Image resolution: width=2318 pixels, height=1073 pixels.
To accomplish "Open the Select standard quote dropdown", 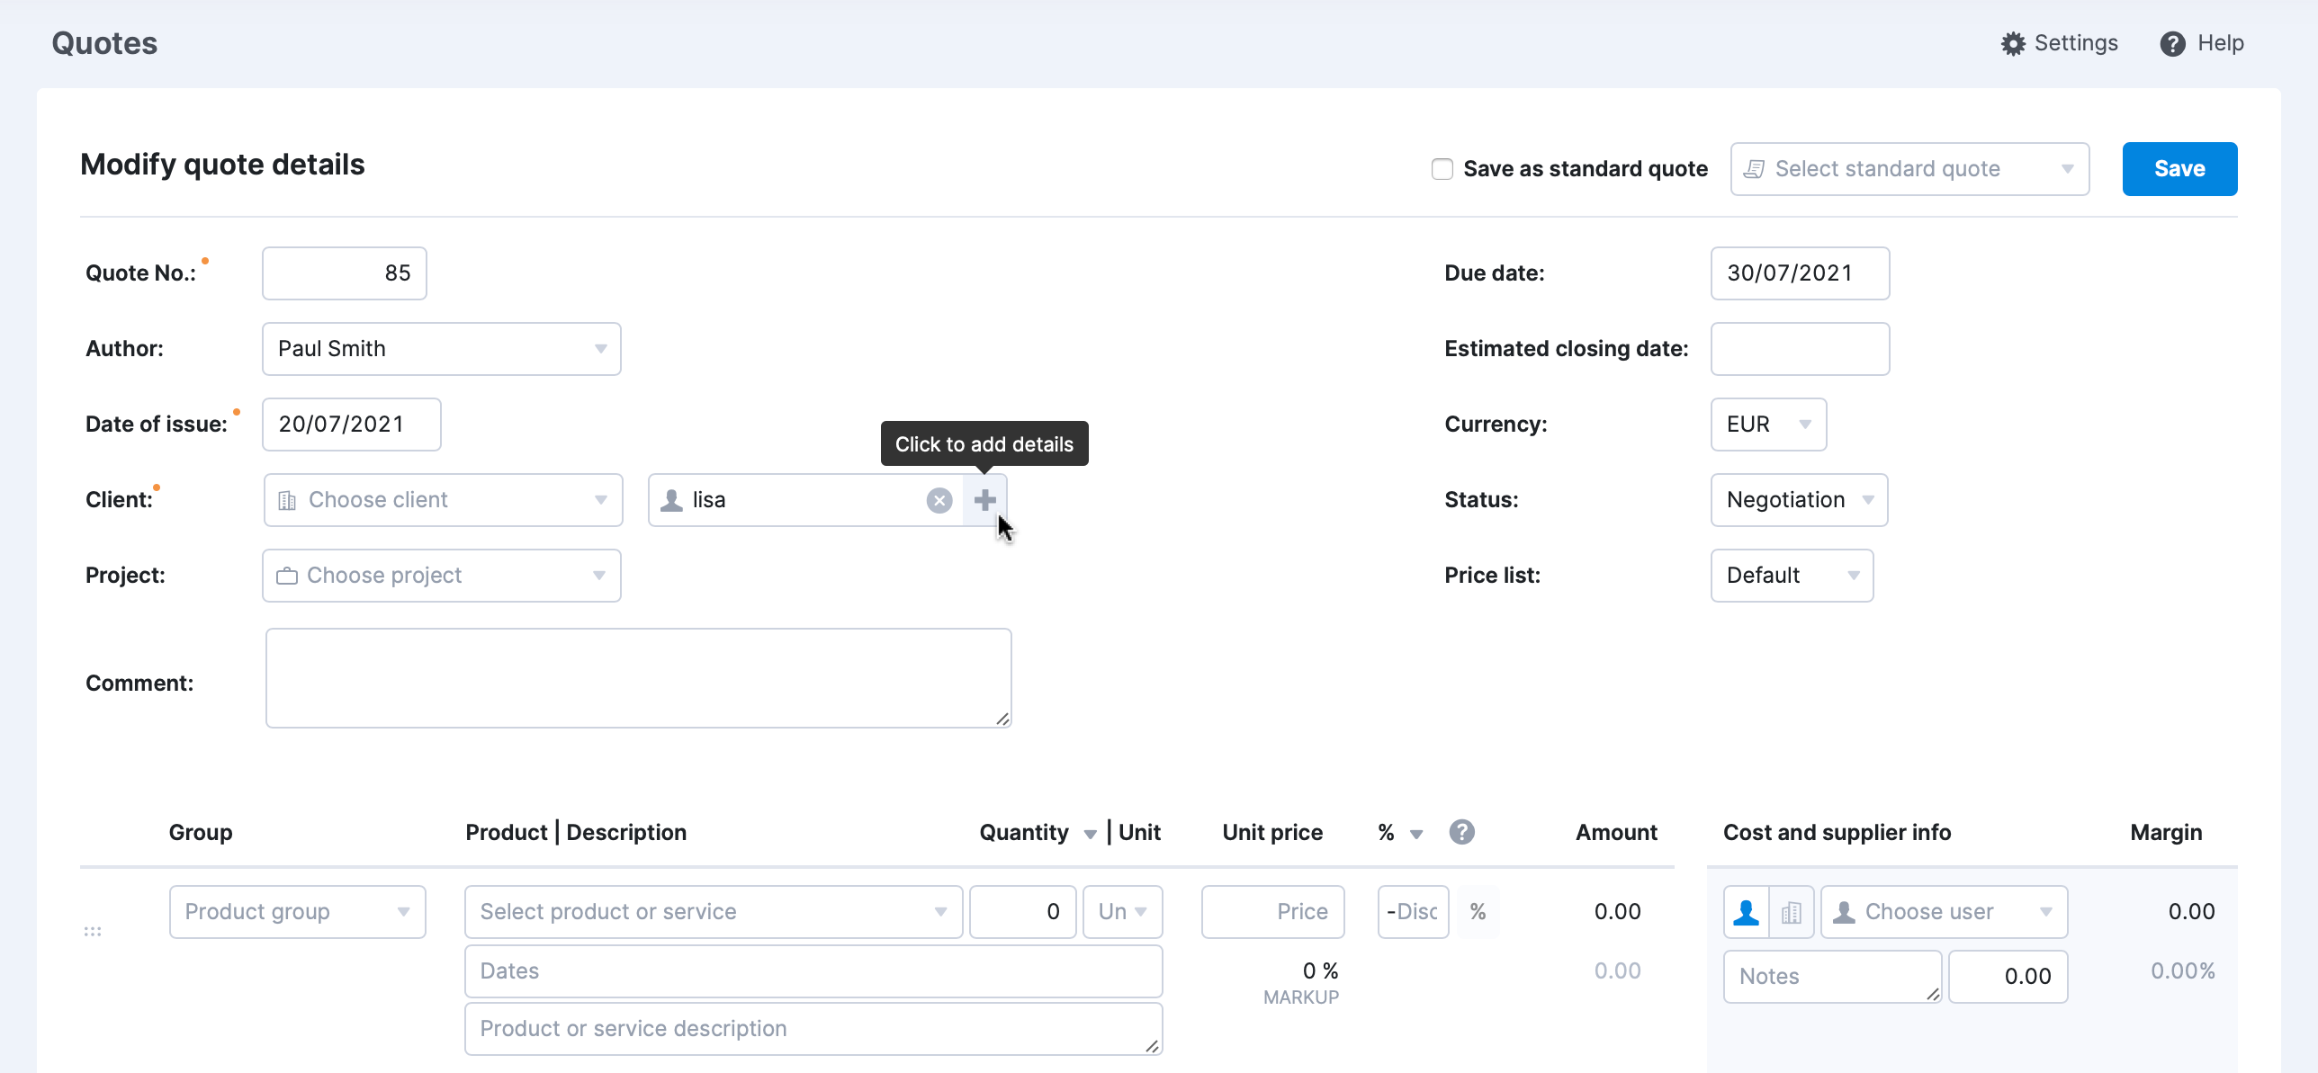I will 1909,169.
